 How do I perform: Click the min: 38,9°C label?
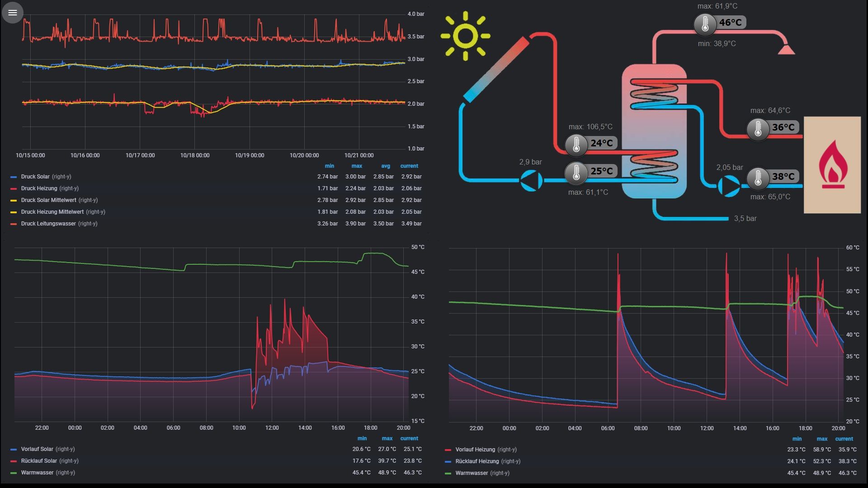[717, 43]
